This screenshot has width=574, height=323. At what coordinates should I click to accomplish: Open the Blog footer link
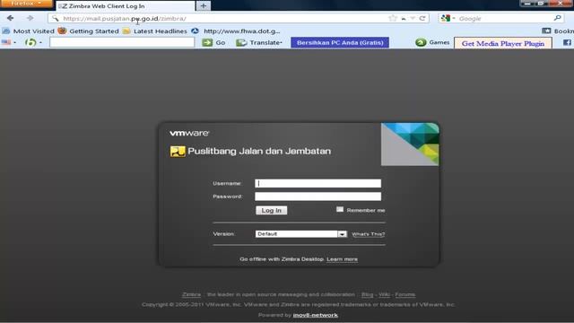367,294
